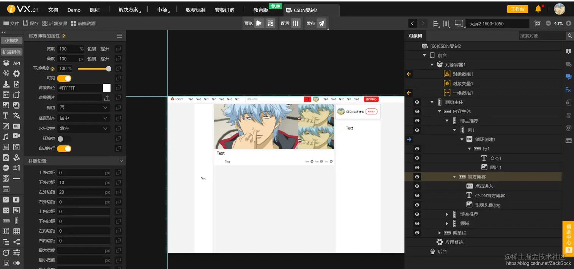The image size is (574, 269).
Task: Open configuration with the sliders icon
Action: pyautogui.click(x=296, y=23)
